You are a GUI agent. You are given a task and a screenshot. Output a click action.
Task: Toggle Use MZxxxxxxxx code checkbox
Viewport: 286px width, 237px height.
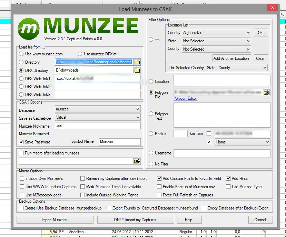point(22,195)
